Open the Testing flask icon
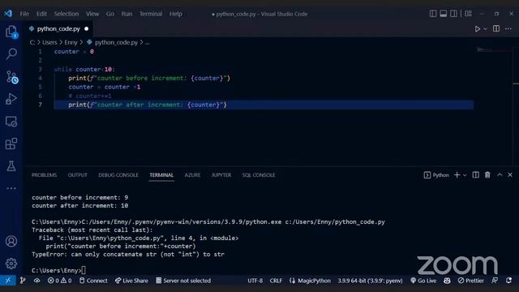The image size is (519, 292). (x=11, y=165)
